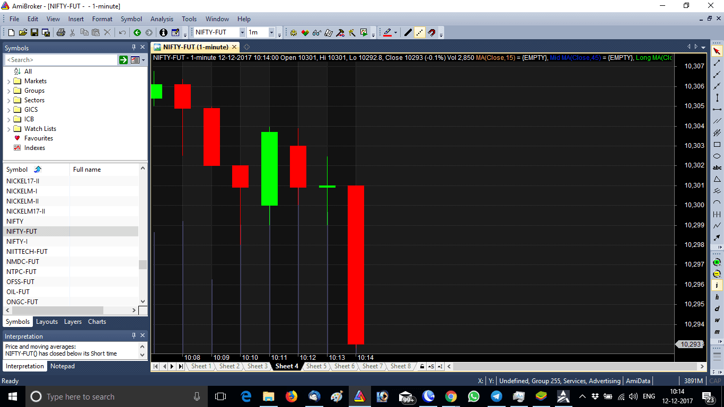Expand the Watch Lists tree node
This screenshot has height=407, width=724.
click(8, 129)
